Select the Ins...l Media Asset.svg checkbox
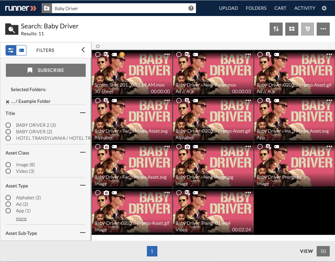Screen dimensions: 335x262 click(x=260, y=101)
